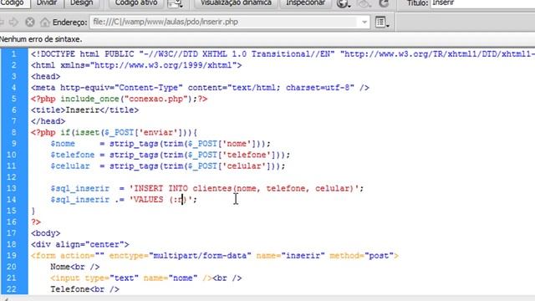Click the html xmlns tag line

point(136,65)
